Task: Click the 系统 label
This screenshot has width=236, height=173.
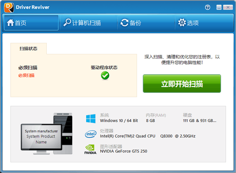Action: click(x=105, y=115)
